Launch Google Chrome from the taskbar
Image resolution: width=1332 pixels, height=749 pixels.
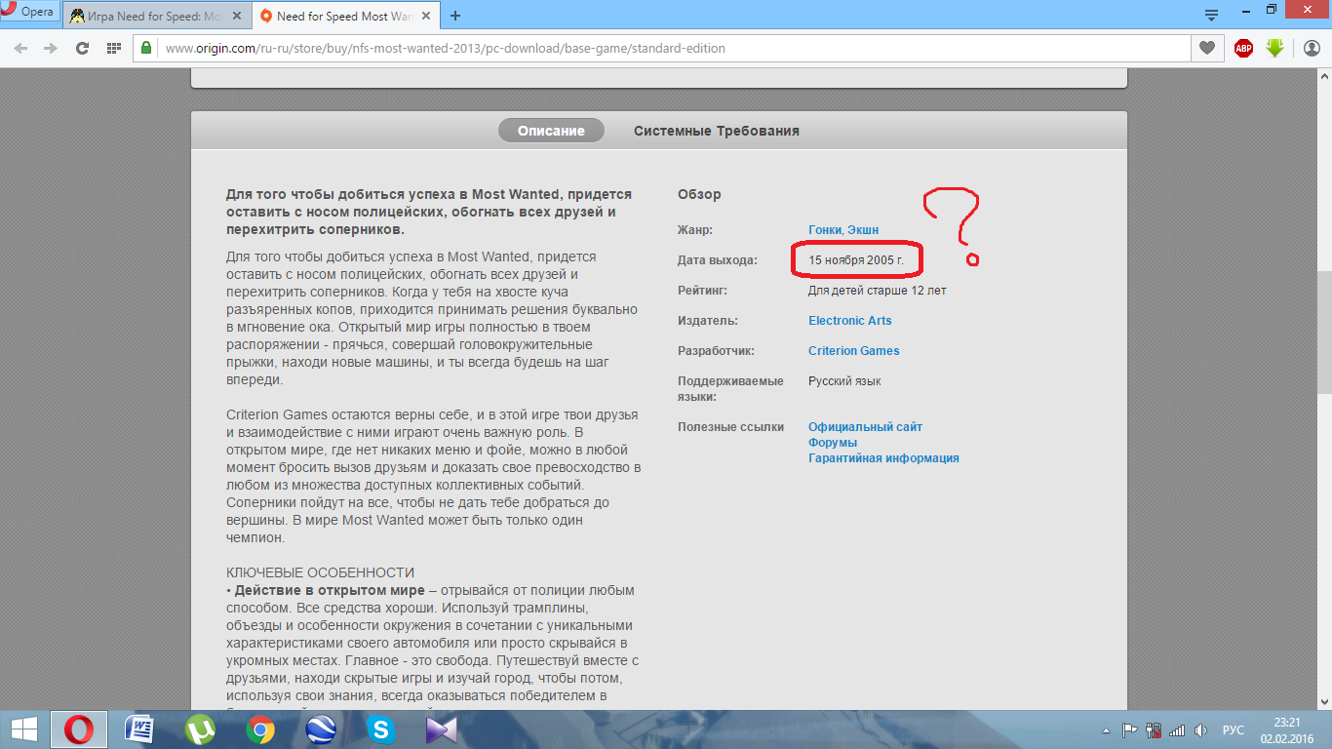tap(259, 729)
